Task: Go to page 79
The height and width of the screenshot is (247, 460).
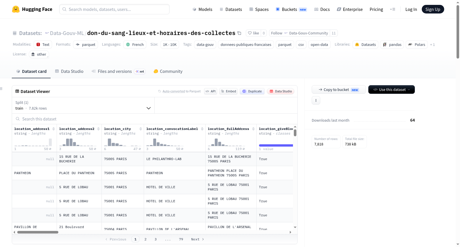Action: click(181, 239)
